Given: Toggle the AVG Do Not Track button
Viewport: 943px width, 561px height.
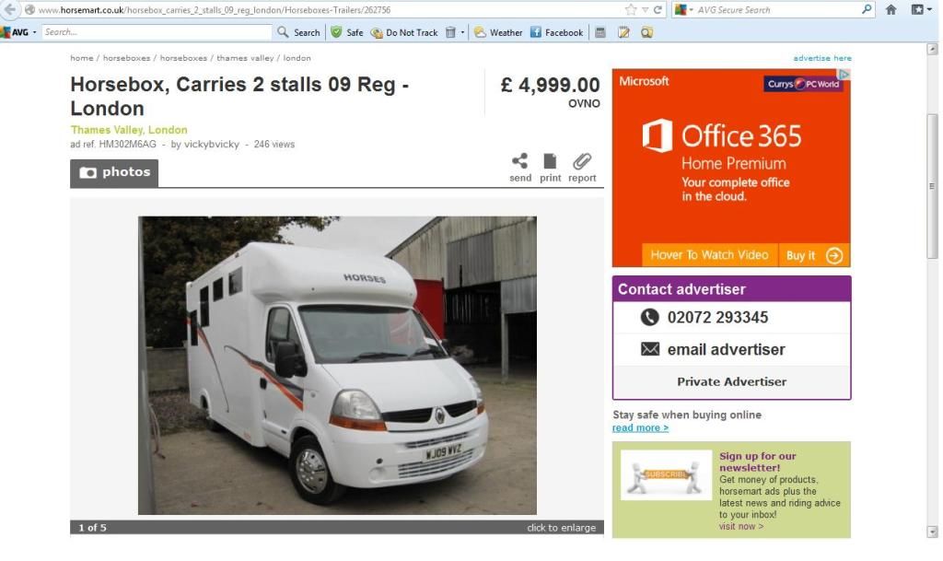Looking at the screenshot, I should (x=403, y=32).
